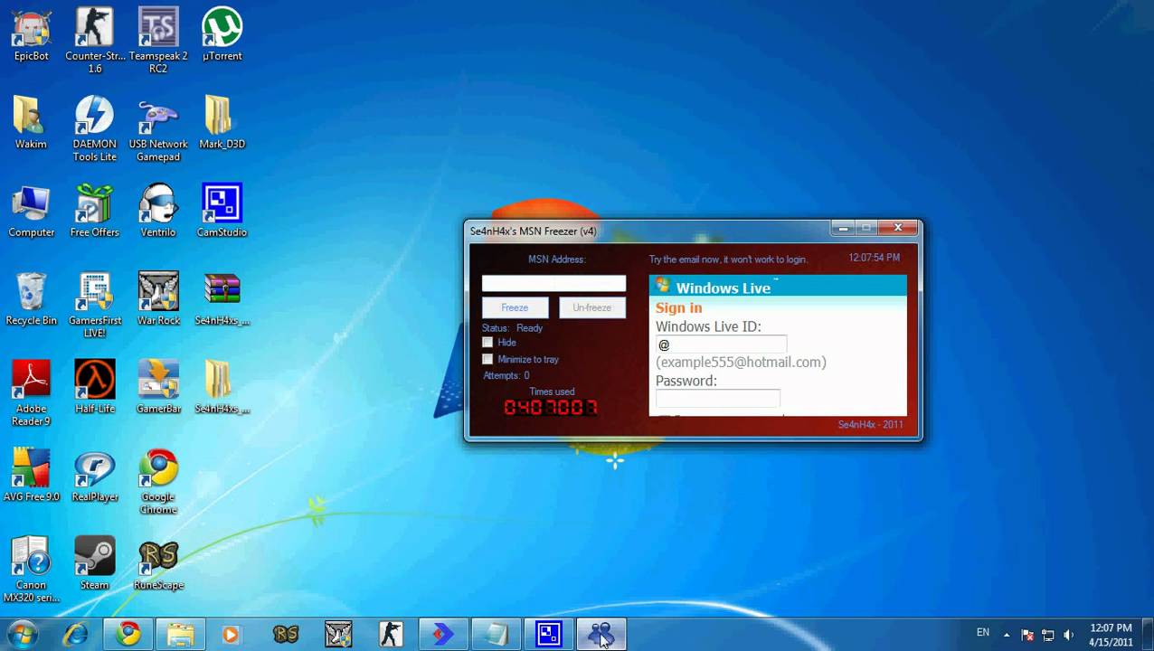
Task: Click the Se4nH4x - 2011 credit text
Action: (x=870, y=425)
